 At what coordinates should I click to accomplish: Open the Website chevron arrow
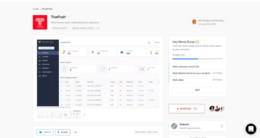click(x=222, y=126)
